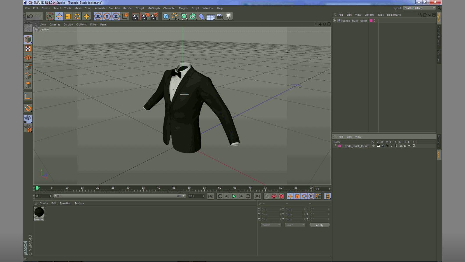Open the MoGraph menu
The width and height of the screenshot is (465, 262).
click(153, 8)
